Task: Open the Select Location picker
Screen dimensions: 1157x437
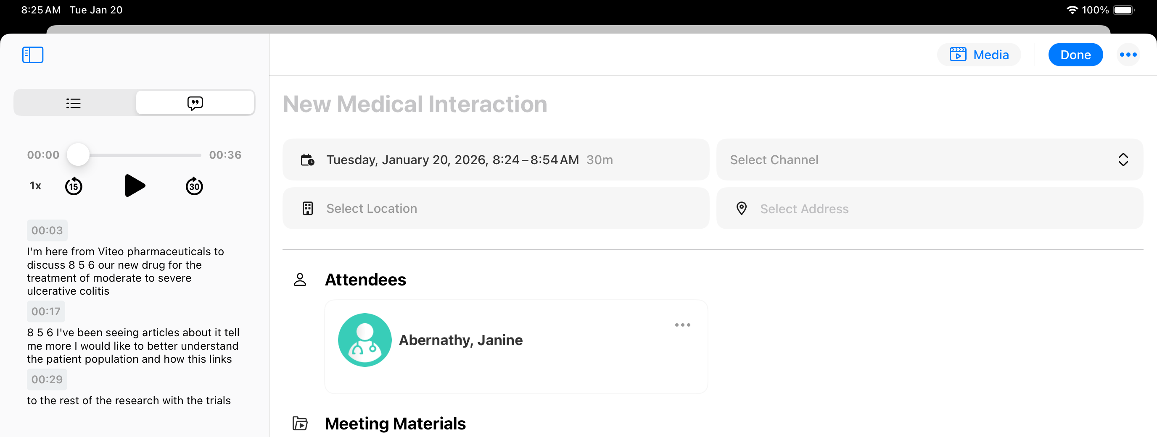Action: click(x=495, y=209)
